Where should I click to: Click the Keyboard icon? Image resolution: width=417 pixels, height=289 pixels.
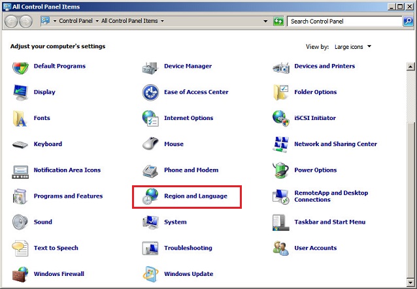tap(20, 145)
